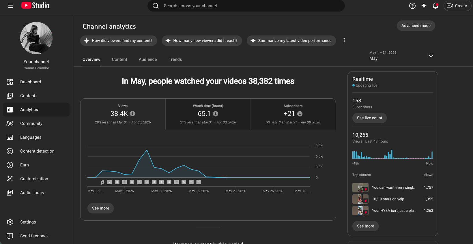The height and width of the screenshot is (244, 473).
Task: Click See more under the views chart
Action: click(101, 208)
